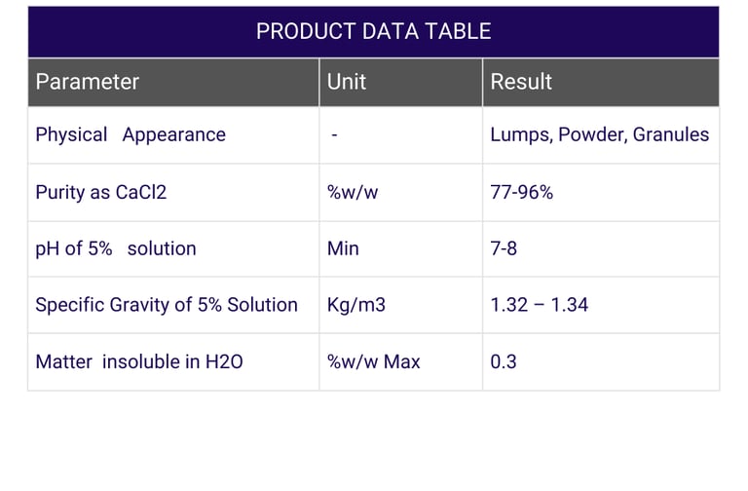Click the Unit column header

point(347,82)
